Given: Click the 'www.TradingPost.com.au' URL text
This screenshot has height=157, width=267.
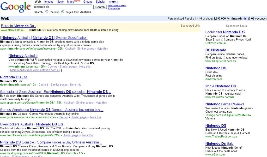Looking at the screenshot, I should point(221,137).
